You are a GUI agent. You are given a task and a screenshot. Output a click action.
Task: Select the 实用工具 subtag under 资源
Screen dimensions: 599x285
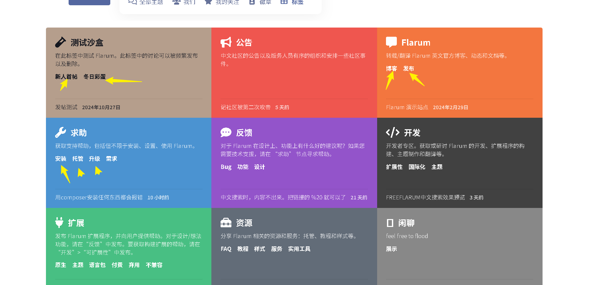[299, 249]
